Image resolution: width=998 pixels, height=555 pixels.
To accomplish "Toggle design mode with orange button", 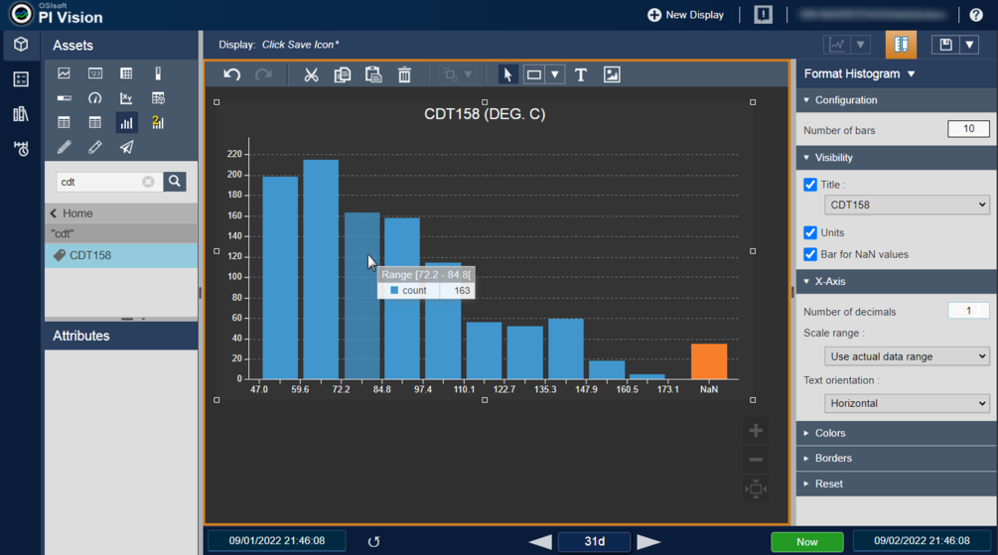I will point(901,45).
